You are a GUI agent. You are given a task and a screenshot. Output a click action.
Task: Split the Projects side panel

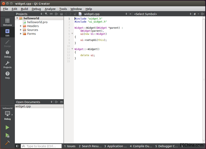(x=56, y=14)
